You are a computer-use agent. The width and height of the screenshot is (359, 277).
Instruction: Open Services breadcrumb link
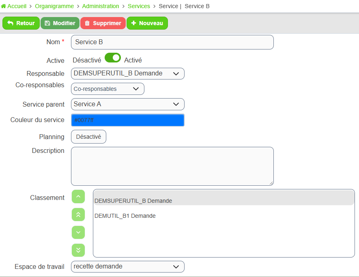[139, 6]
